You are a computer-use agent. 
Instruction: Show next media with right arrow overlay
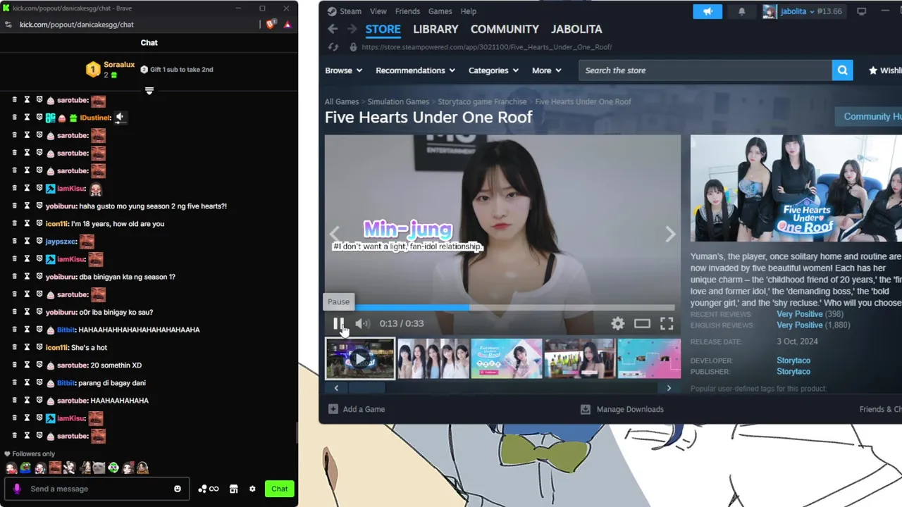click(670, 234)
